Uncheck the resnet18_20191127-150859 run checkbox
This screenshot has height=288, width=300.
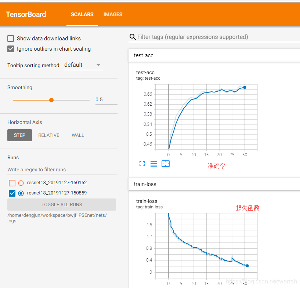click(x=12, y=193)
